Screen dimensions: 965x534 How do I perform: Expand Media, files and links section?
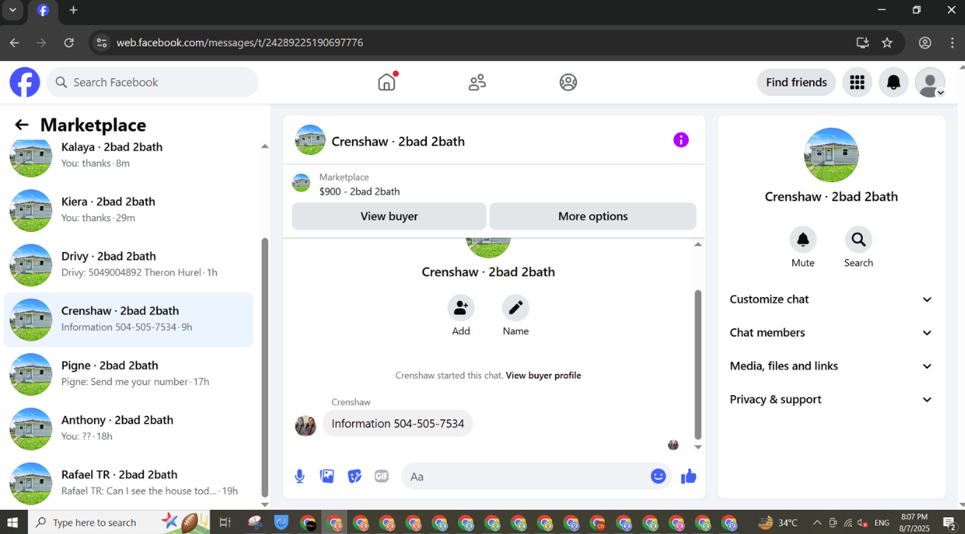(x=831, y=366)
